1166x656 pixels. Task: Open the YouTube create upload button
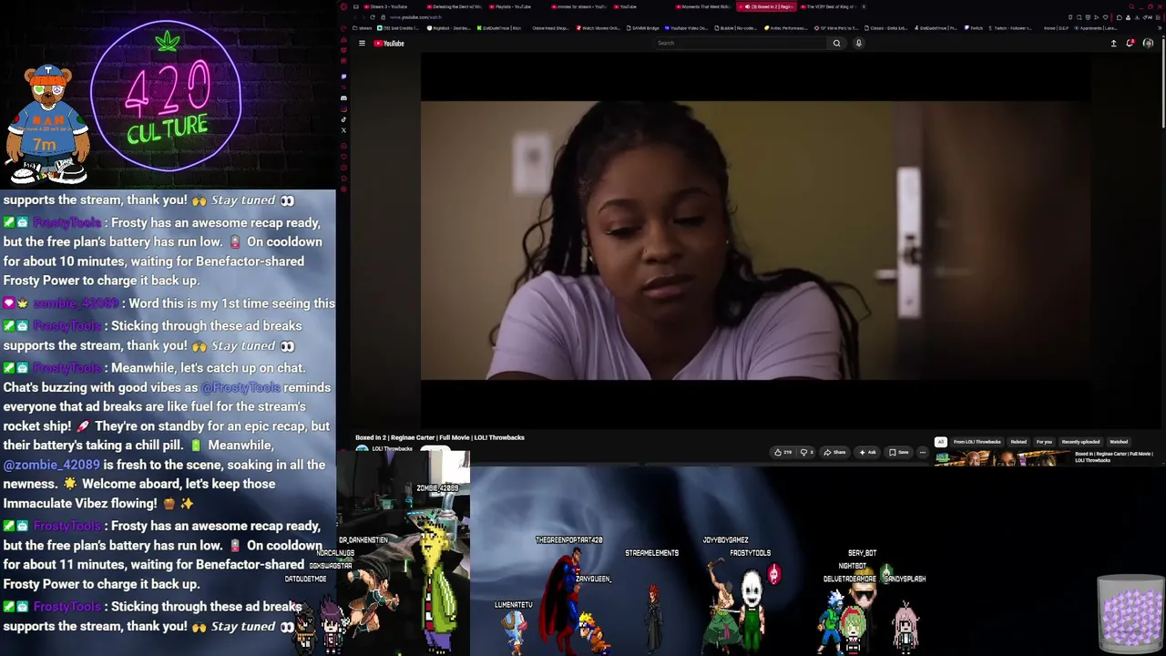click(1113, 43)
